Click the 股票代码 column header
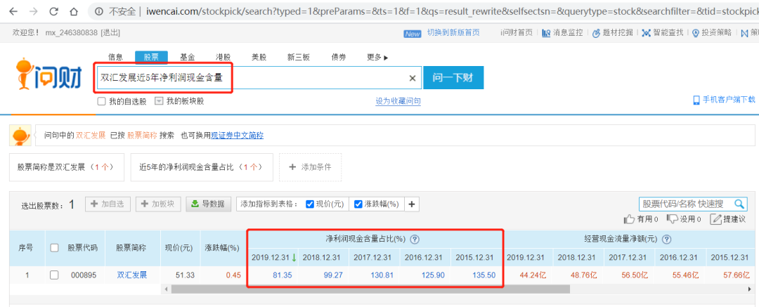Screen dimensions: 759x307 point(82,248)
